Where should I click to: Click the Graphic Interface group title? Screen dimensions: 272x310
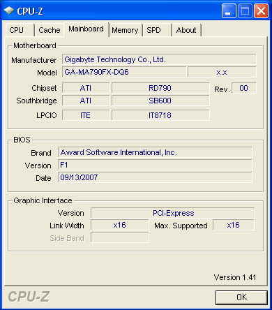(43, 200)
